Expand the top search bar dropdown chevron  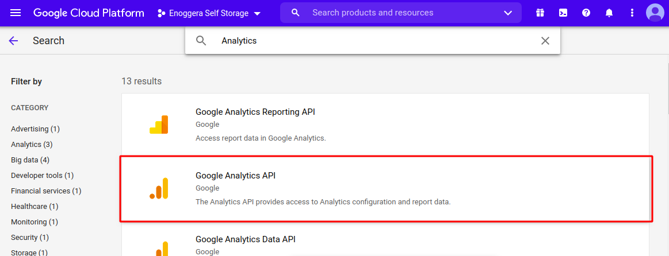coord(508,13)
